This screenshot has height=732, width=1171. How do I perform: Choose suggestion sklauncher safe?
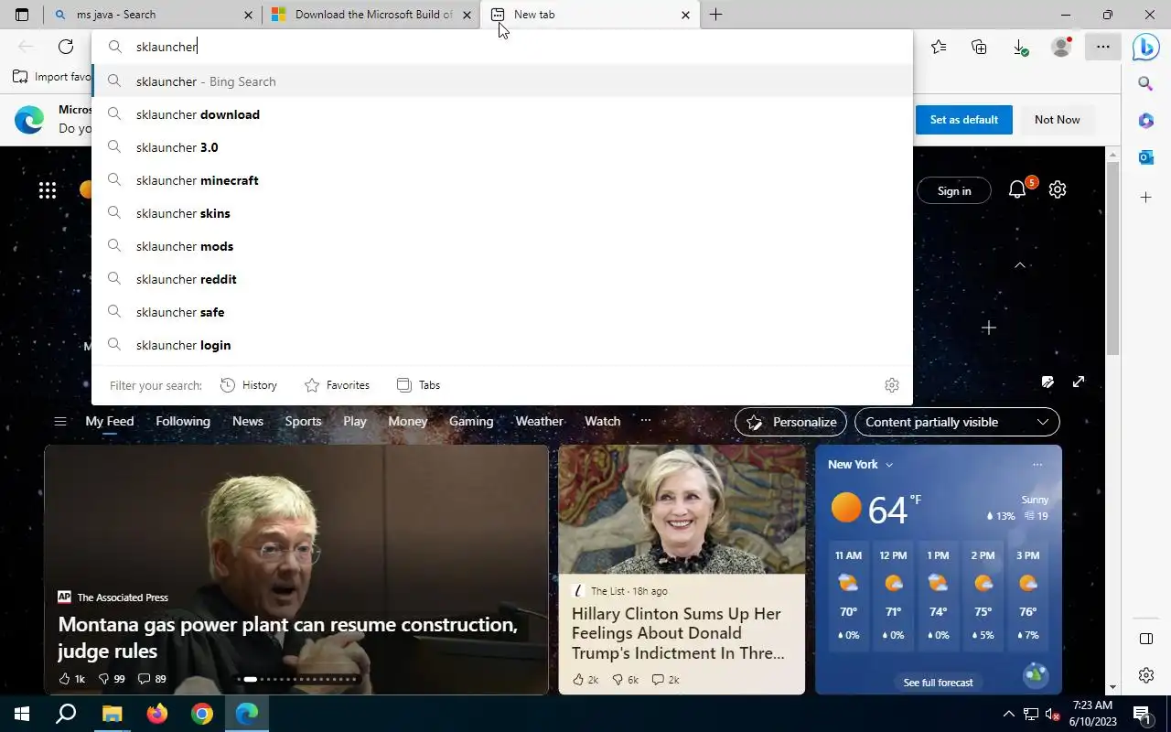coord(502,312)
